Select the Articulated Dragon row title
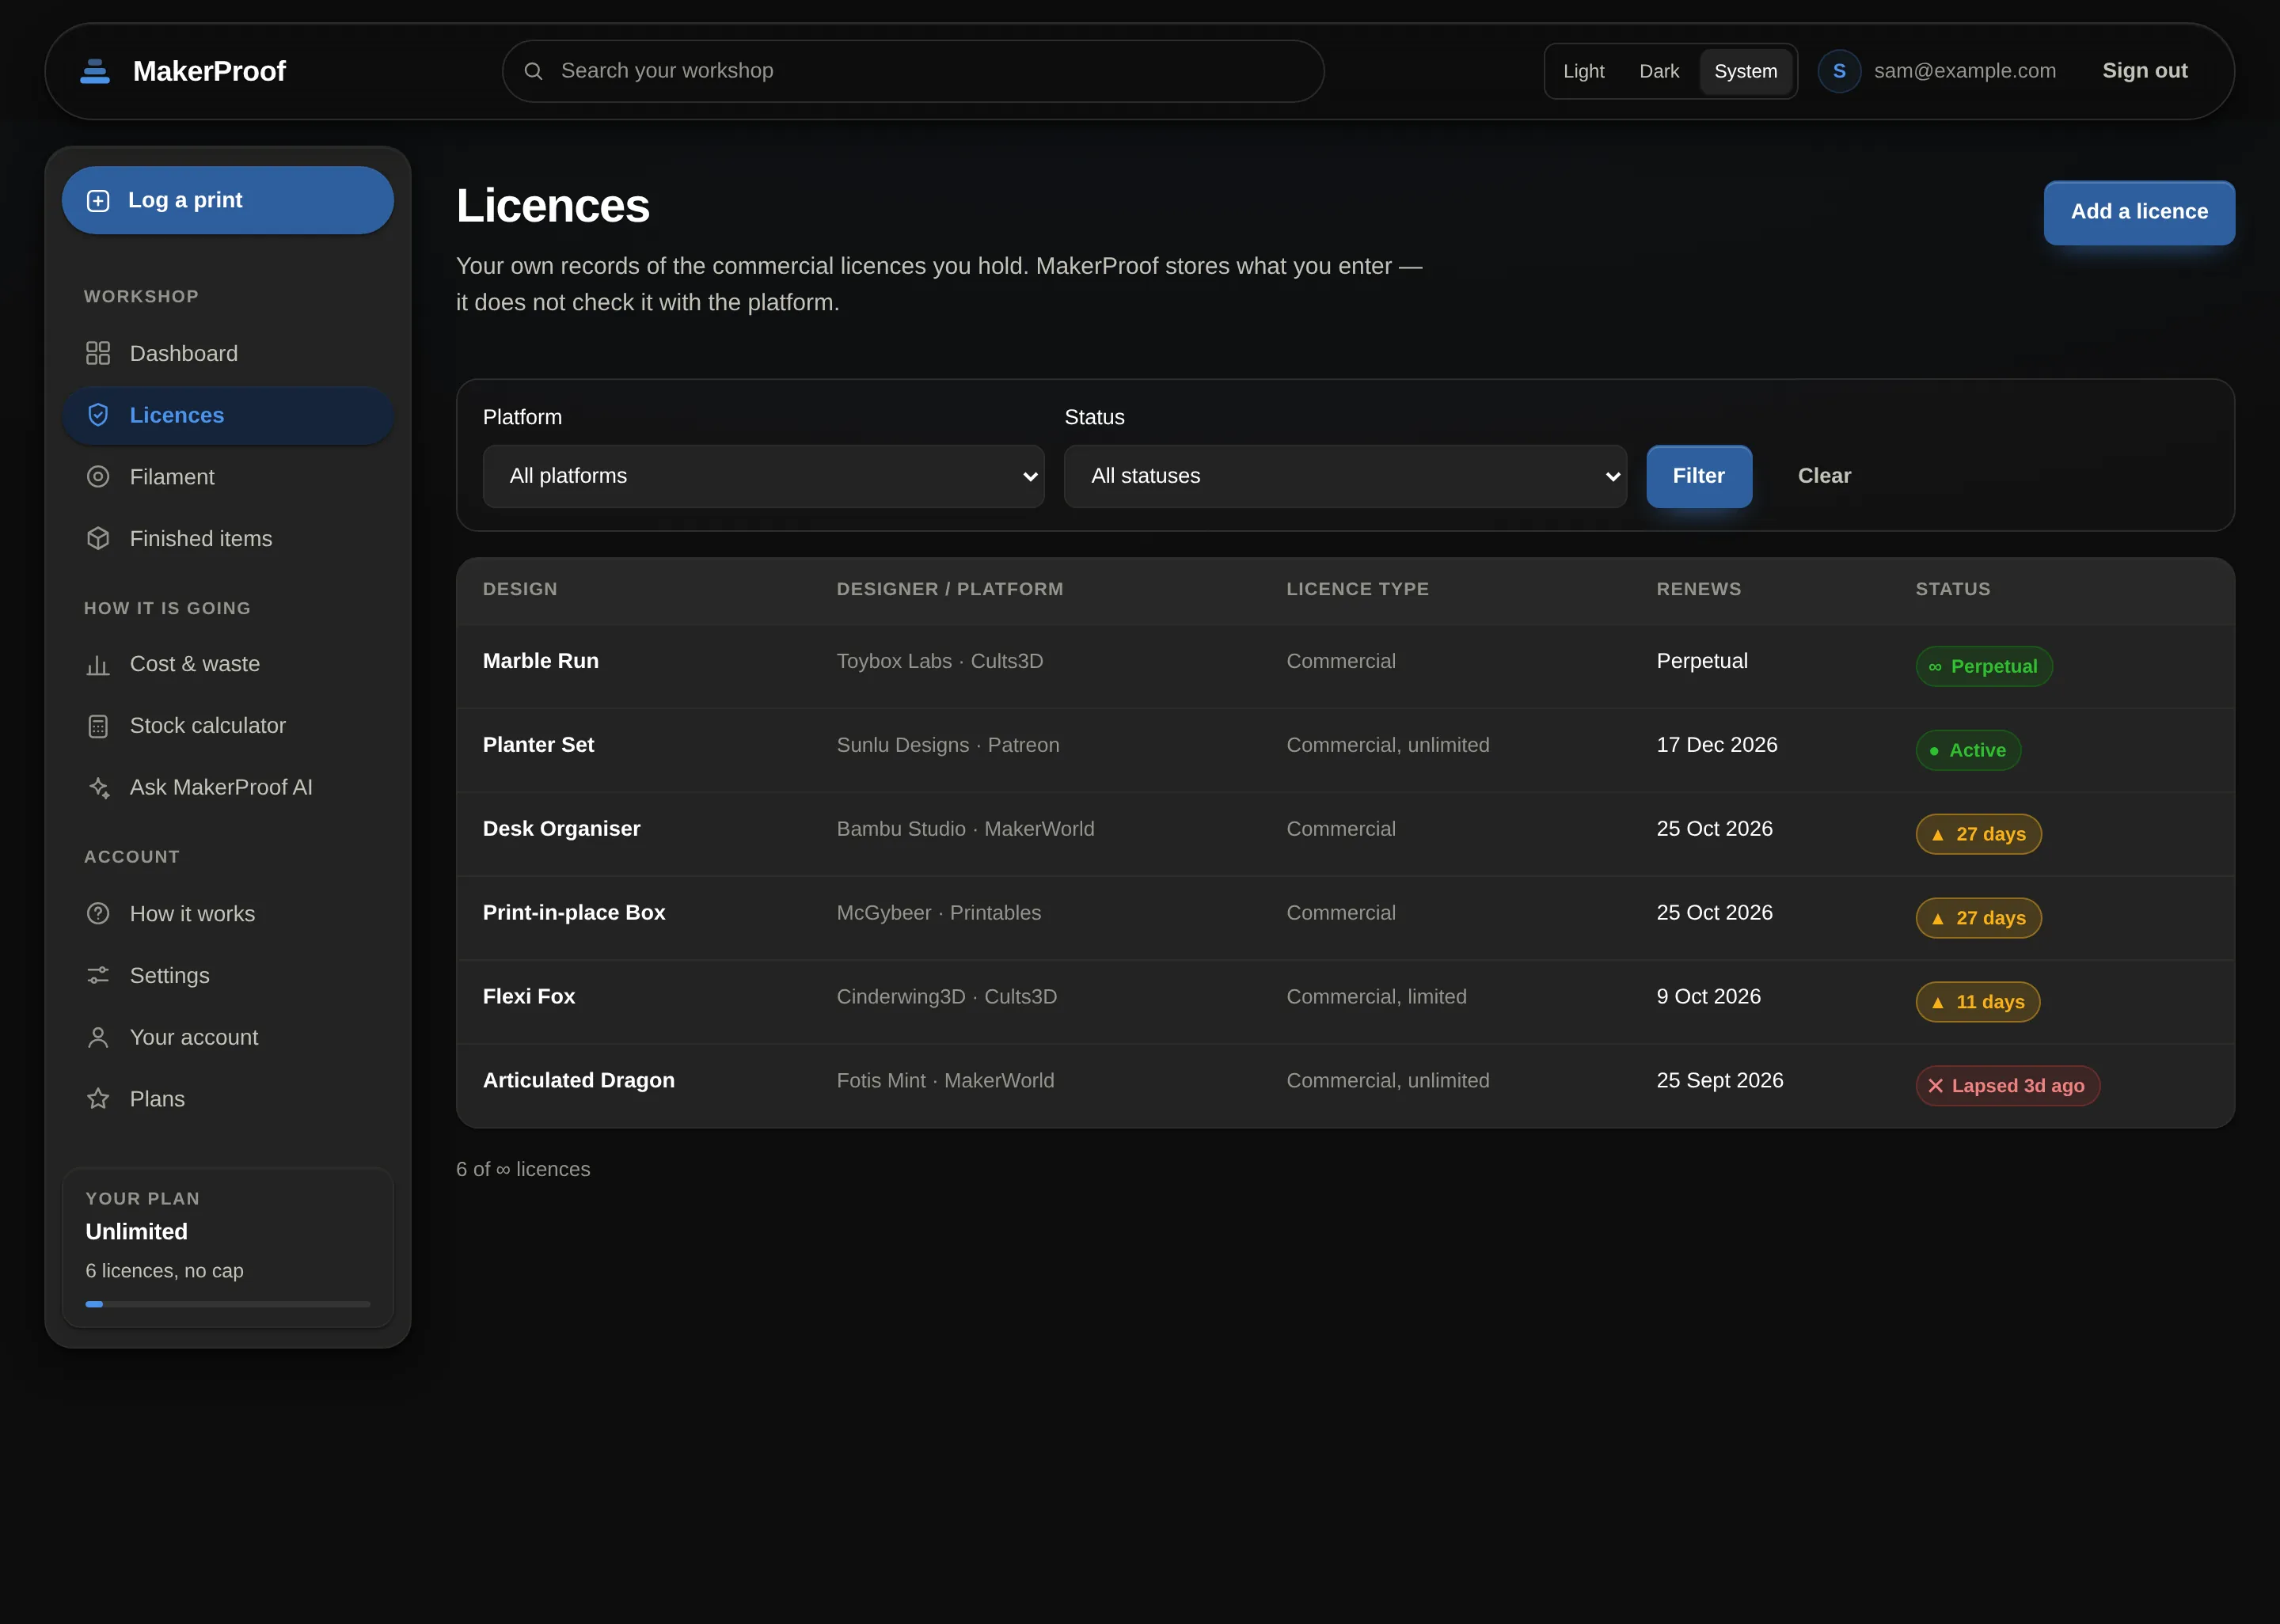 tap(579, 1080)
